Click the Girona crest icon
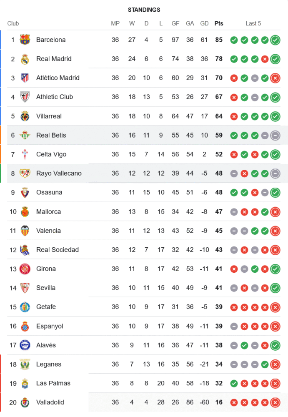 [x=25, y=269]
